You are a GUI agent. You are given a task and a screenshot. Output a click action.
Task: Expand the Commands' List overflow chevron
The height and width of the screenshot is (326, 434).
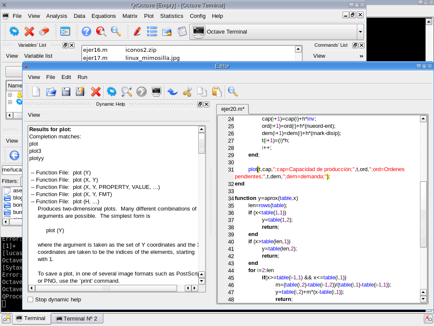[x=361, y=56]
